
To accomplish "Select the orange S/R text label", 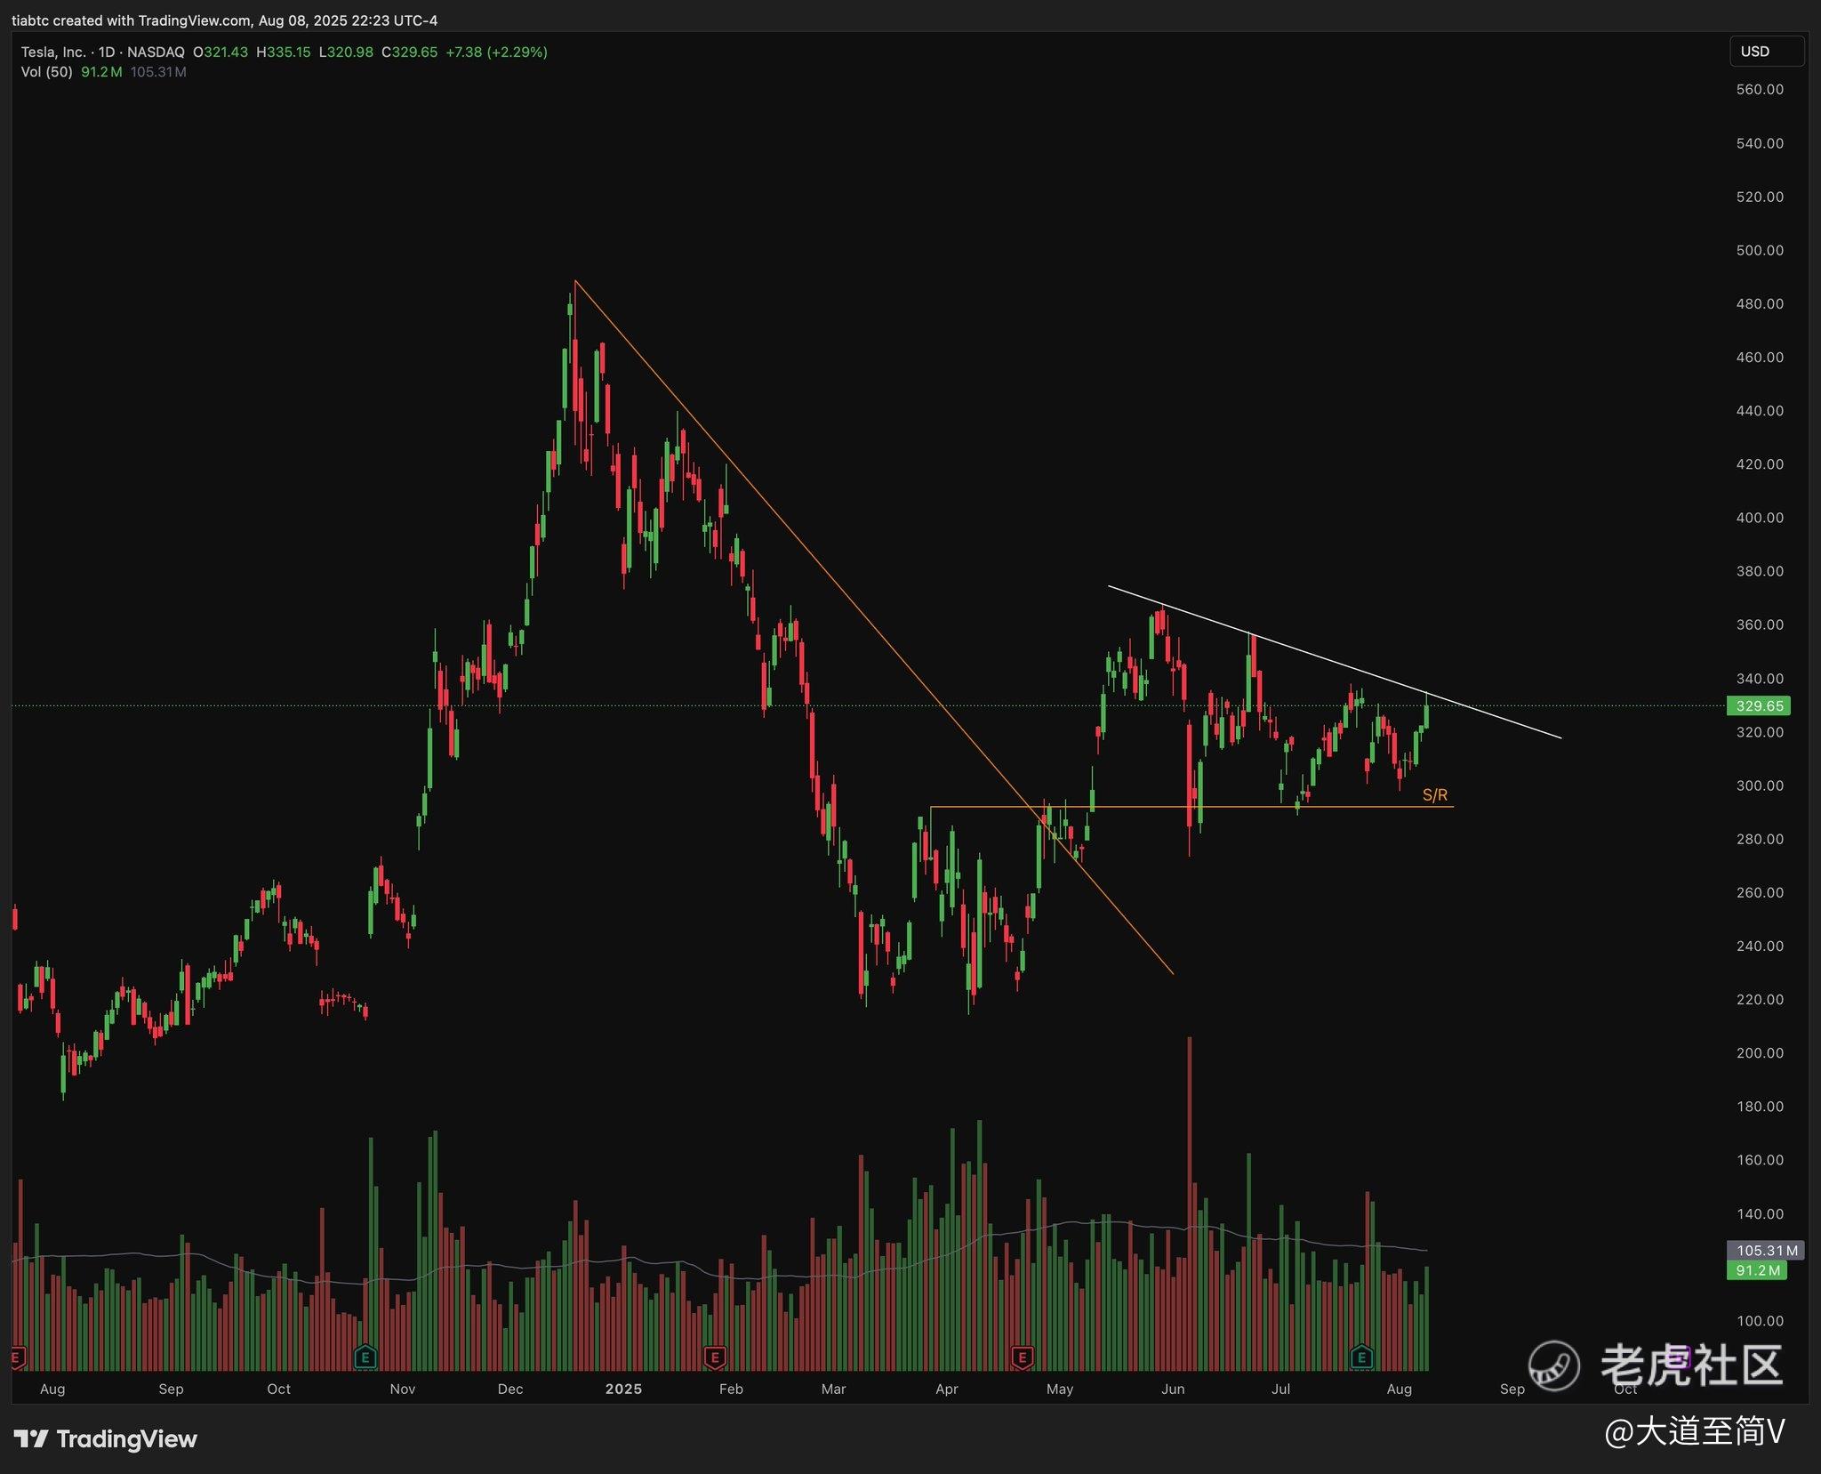I will click(x=1434, y=795).
